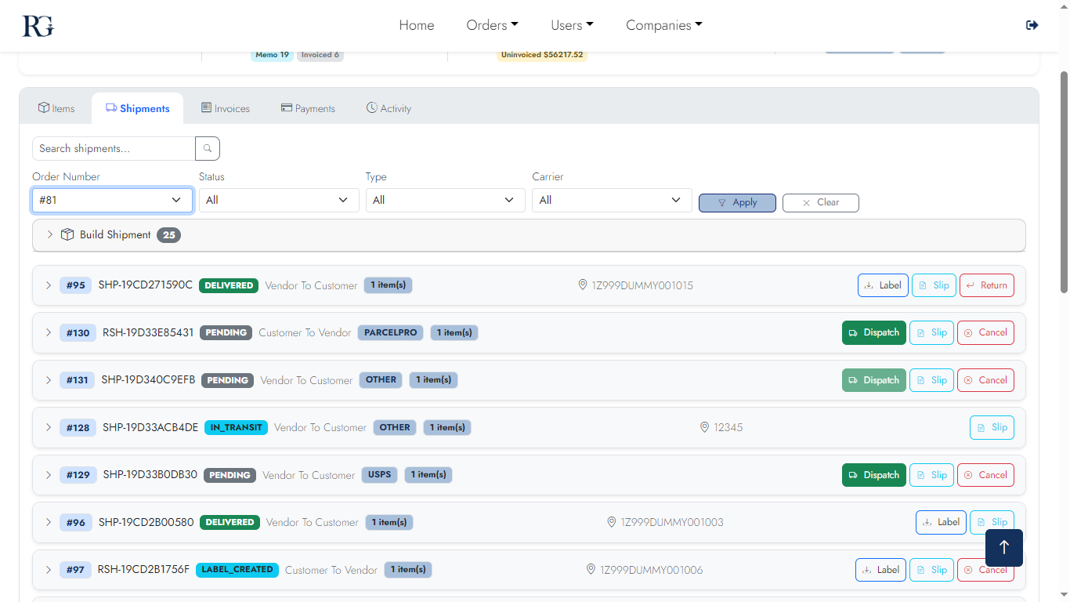Click the magnifier search icon
1070x602 pixels.
(x=207, y=148)
